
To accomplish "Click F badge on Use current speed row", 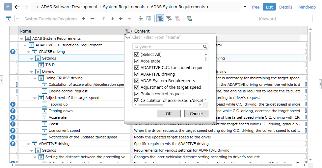I will 13,131.
